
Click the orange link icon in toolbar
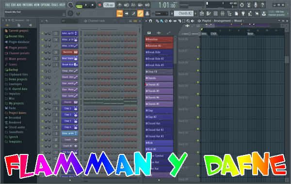click(140, 14)
